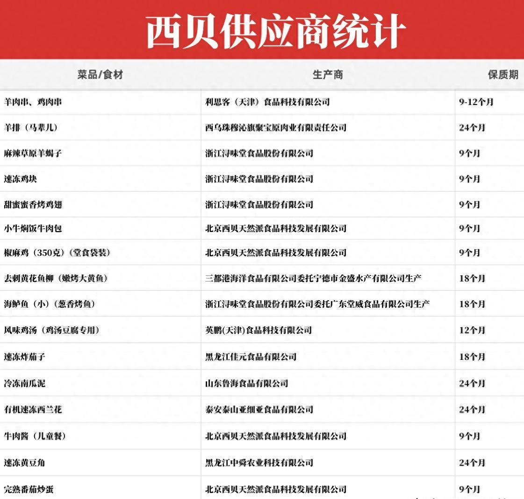The width and height of the screenshot is (524, 499).
Task: Select the dish cell 椒麻鸡（350克）（堂食袋装）
Action: pyautogui.click(x=57, y=253)
